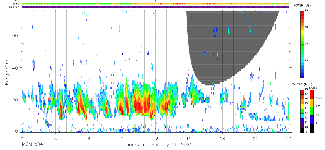Select the 40 tick on the power scale
Viewport: 325px width, 150px height.
coord(306,10)
